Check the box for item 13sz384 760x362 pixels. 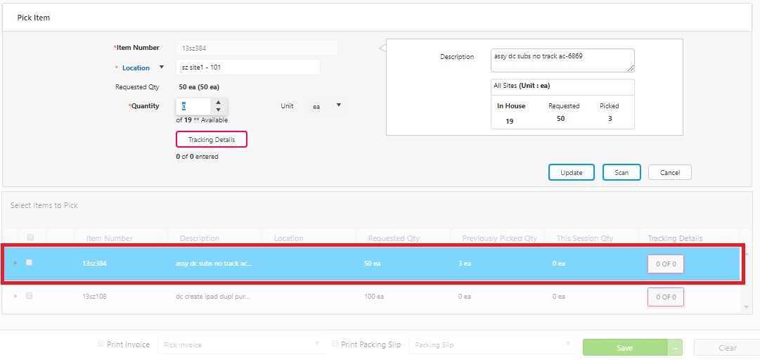pos(29,262)
